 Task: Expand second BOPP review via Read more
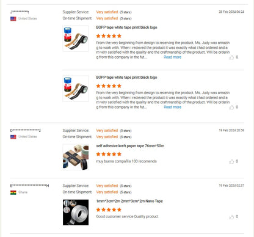[172, 107]
